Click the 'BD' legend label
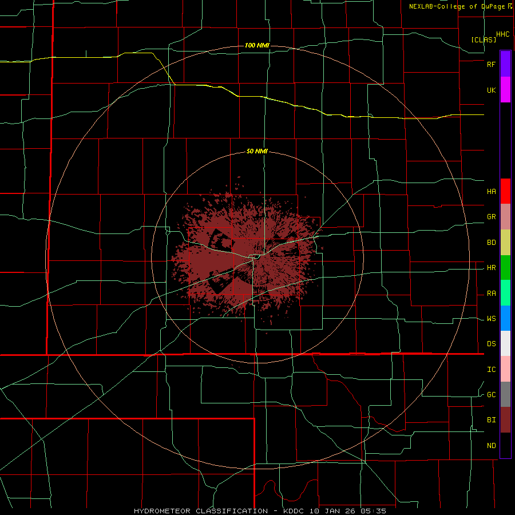The height and width of the screenshot is (515, 515). point(492,243)
